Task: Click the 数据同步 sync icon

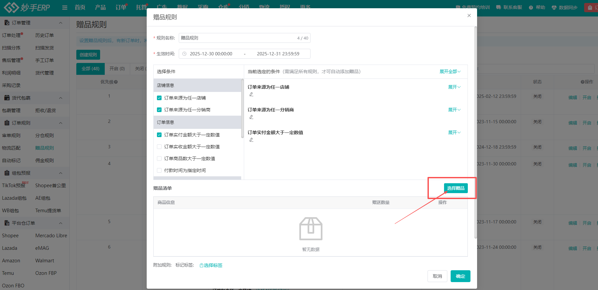Action: pyautogui.click(x=554, y=8)
